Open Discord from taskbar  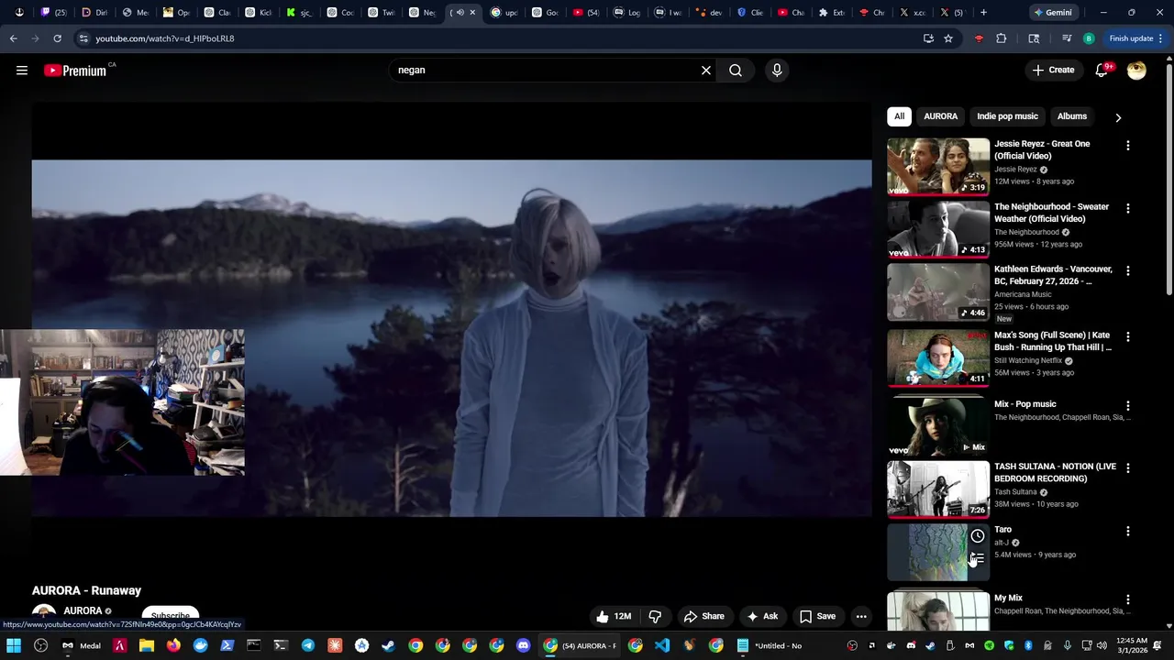[523, 645]
